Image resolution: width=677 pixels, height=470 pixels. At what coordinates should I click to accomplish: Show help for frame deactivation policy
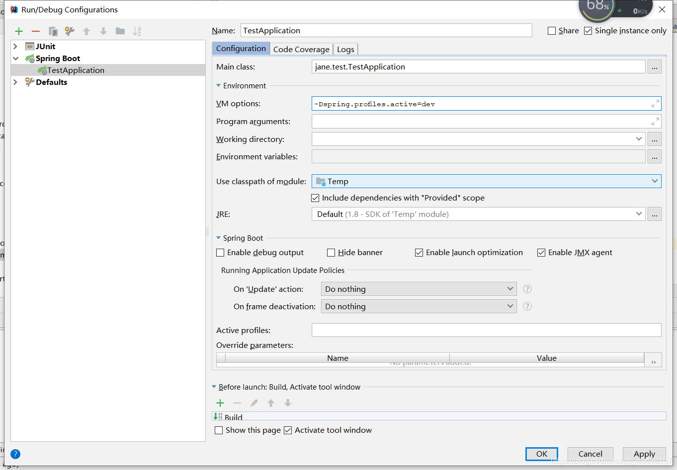pos(527,306)
